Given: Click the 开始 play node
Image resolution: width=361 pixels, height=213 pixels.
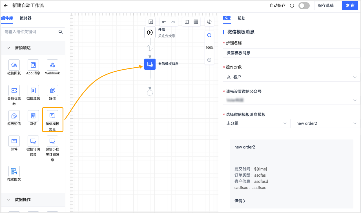Looking at the screenshot, I should pyautogui.click(x=150, y=32).
